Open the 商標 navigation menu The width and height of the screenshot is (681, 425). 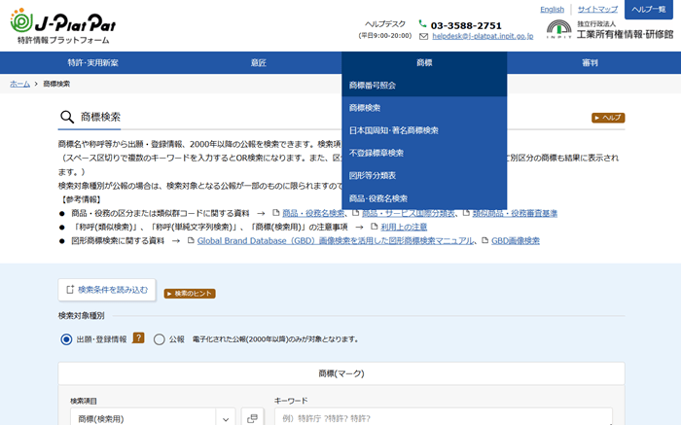[x=424, y=63]
